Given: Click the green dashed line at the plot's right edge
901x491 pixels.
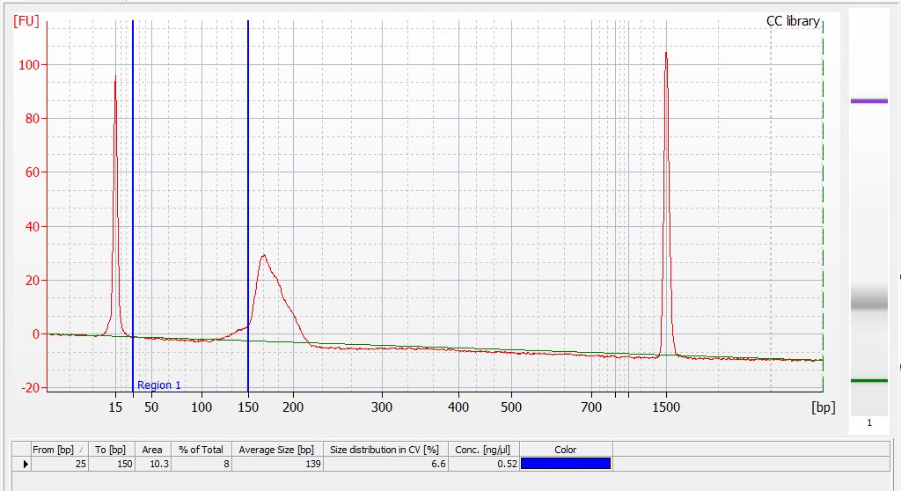Looking at the screenshot, I should pos(823,206).
